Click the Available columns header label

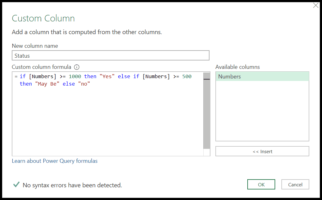[x=237, y=67]
